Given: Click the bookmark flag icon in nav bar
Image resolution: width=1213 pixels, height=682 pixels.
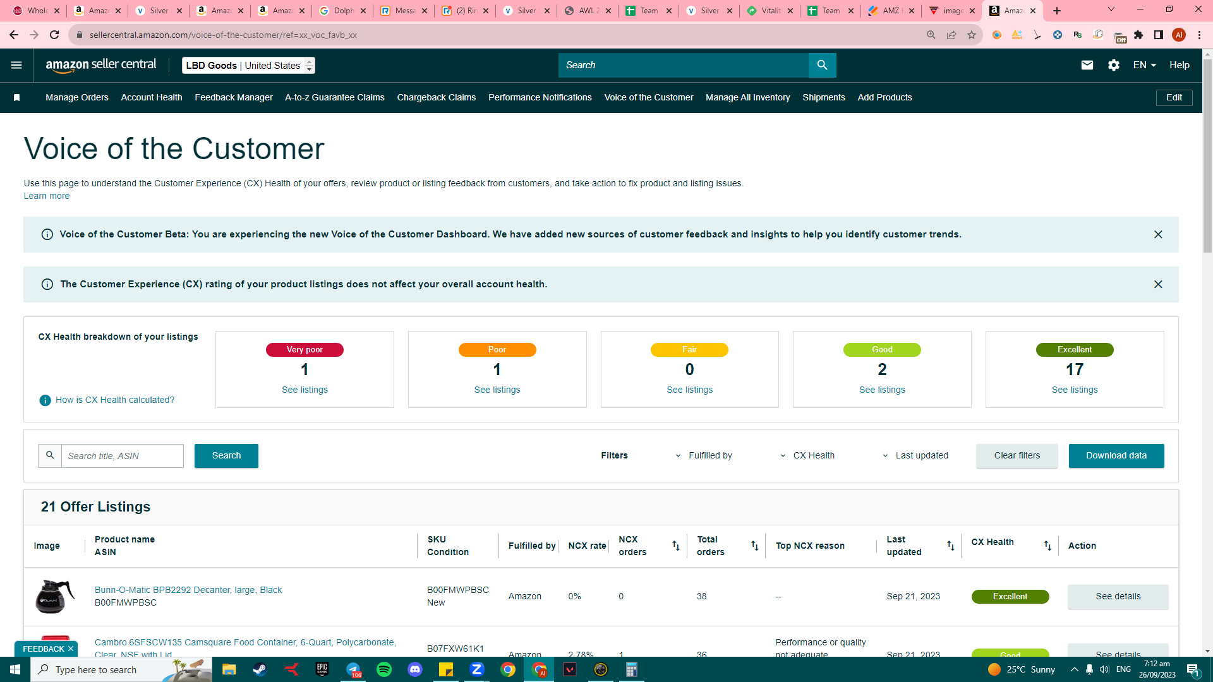Looking at the screenshot, I should (17, 98).
